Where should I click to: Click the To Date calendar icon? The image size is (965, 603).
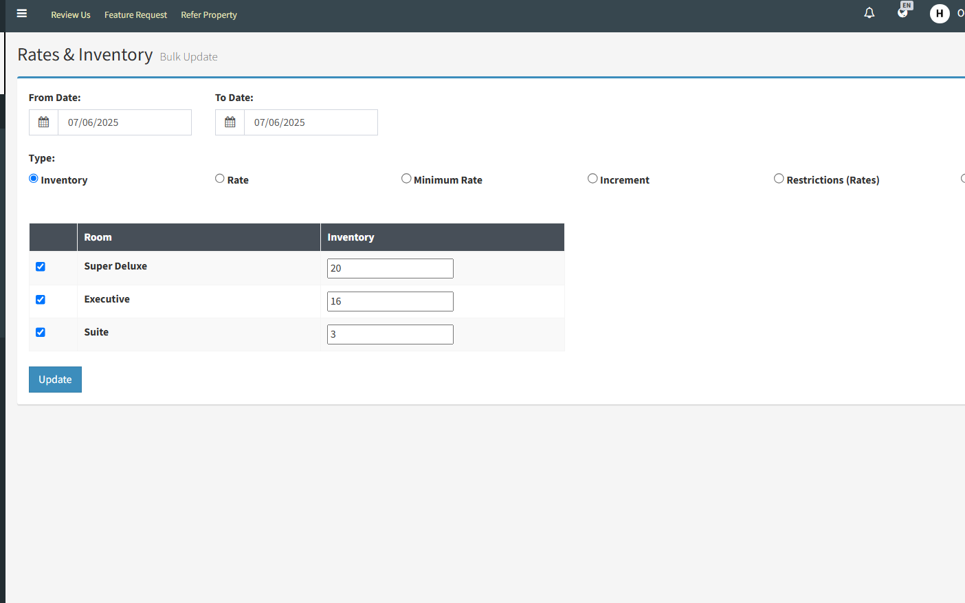(x=230, y=122)
